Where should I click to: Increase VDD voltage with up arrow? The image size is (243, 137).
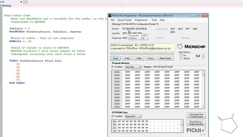tap(203, 55)
